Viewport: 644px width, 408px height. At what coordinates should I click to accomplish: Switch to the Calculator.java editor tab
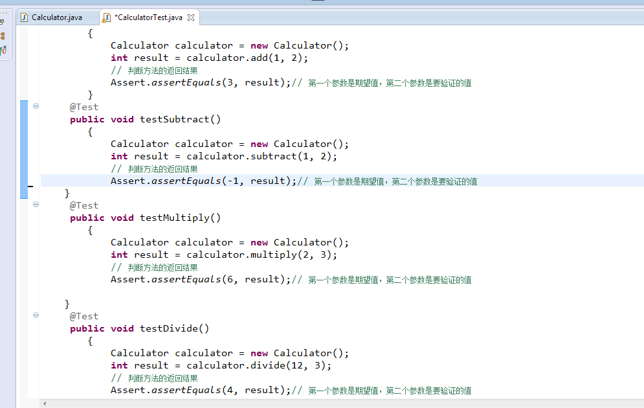tap(52, 17)
